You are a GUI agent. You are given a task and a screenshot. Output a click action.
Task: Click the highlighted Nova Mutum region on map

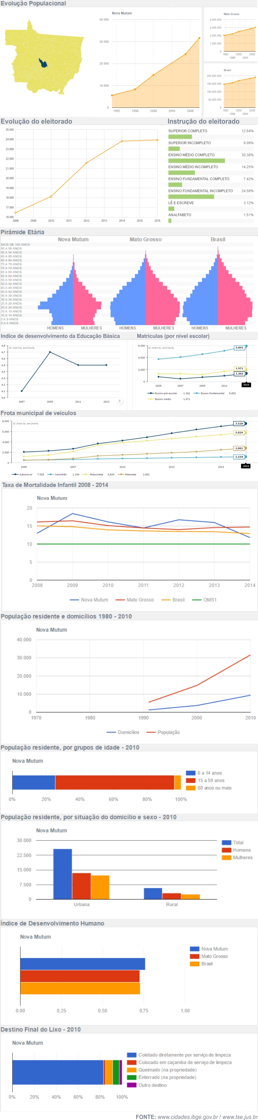tap(43, 63)
